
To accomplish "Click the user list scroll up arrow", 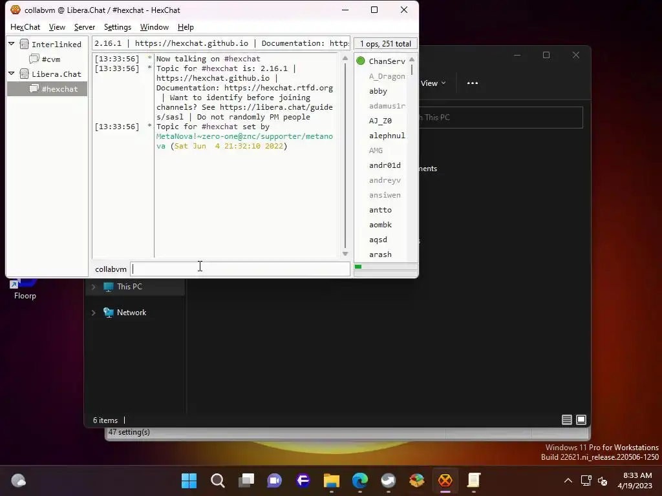I will point(412,59).
